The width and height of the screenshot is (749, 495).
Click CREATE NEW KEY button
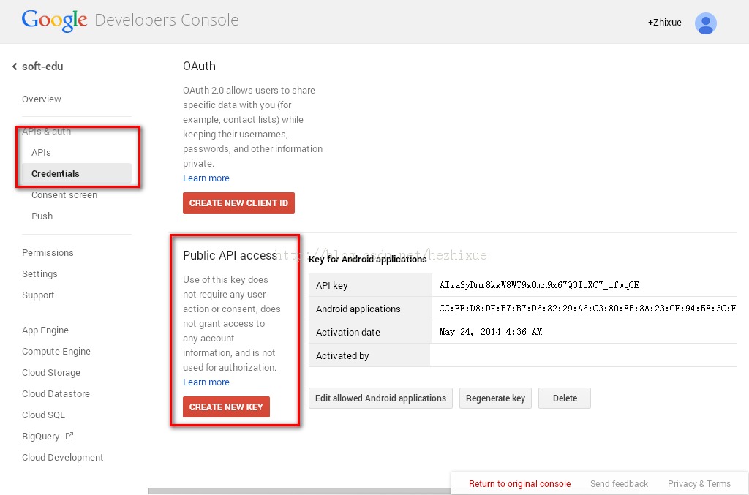tap(227, 407)
